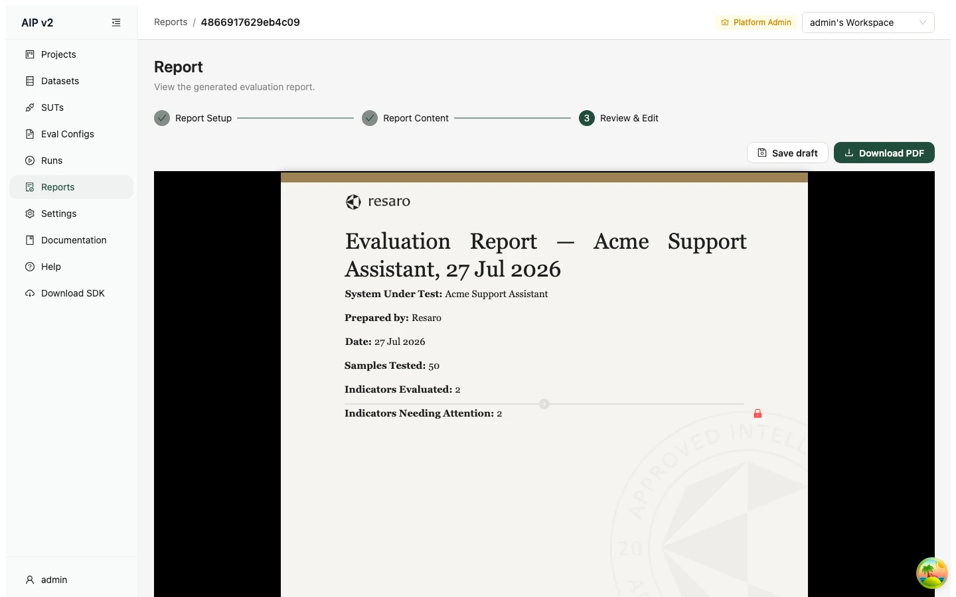
Task: Click the save icon in Save draft
Action: coord(762,153)
